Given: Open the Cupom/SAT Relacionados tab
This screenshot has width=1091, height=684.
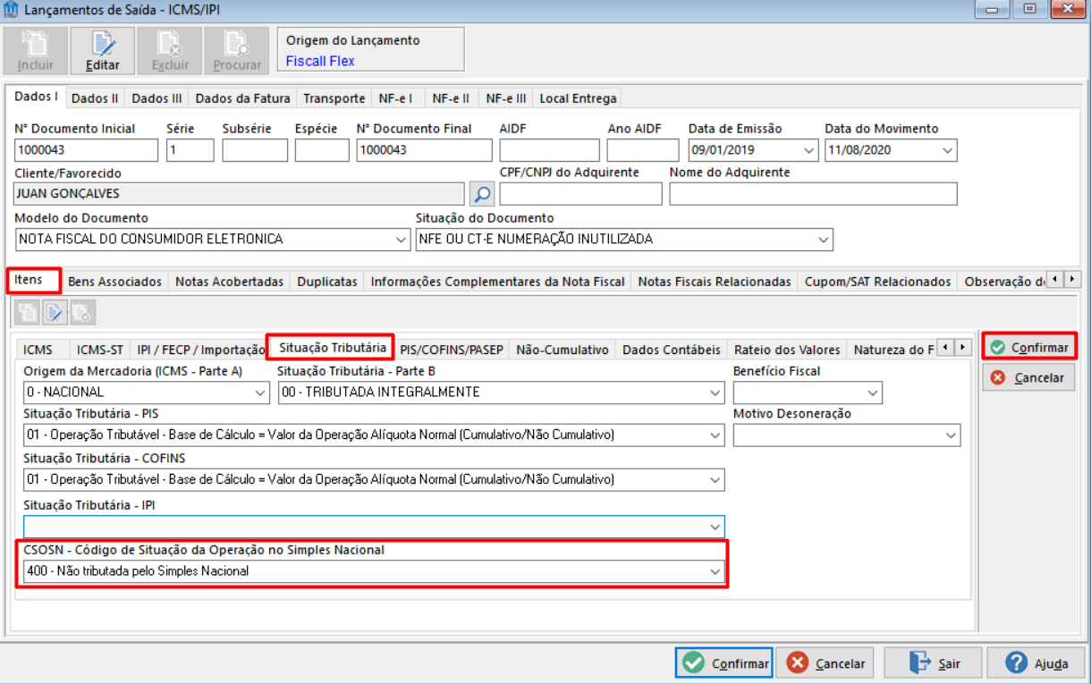Looking at the screenshot, I should pyautogui.click(x=877, y=282).
